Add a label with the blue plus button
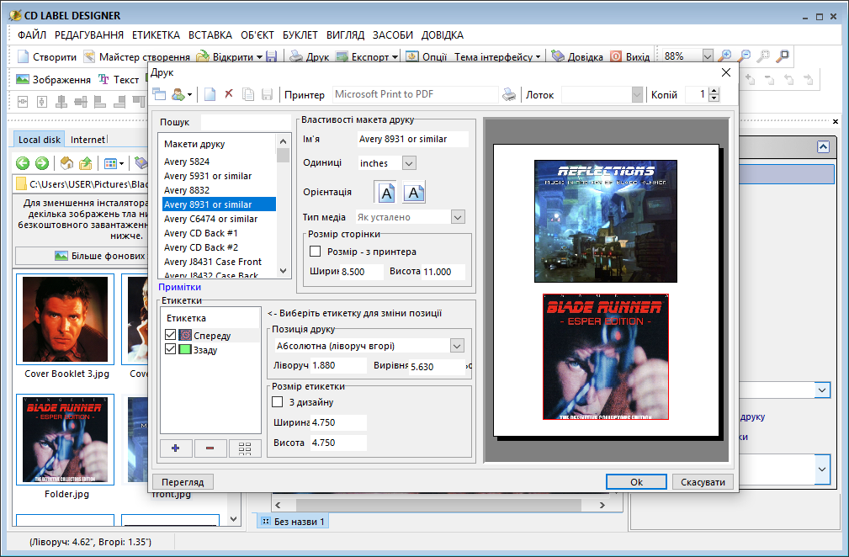This screenshot has width=849, height=557. pos(176,448)
